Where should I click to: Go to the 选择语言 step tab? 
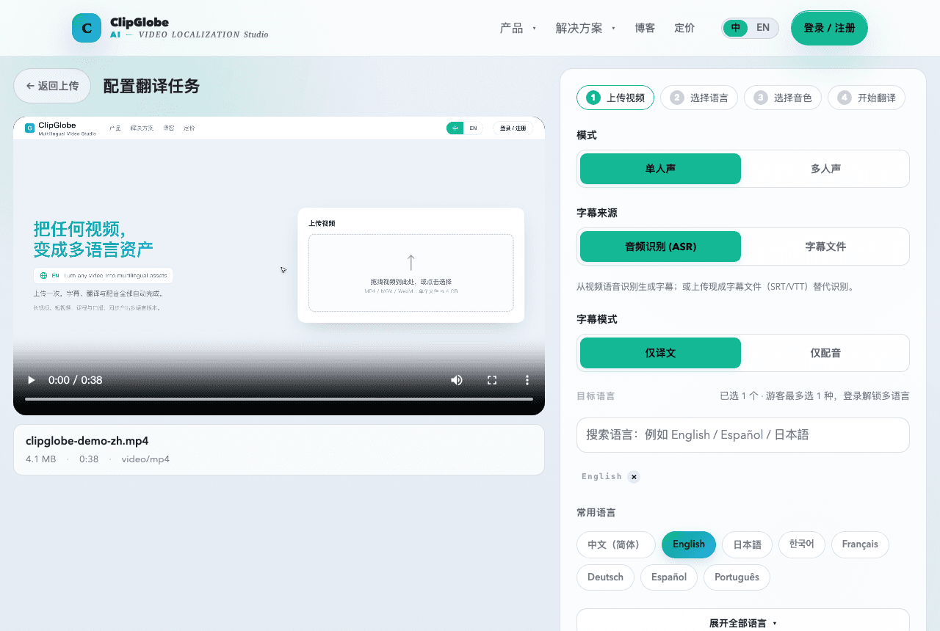pyautogui.click(x=699, y=98)
